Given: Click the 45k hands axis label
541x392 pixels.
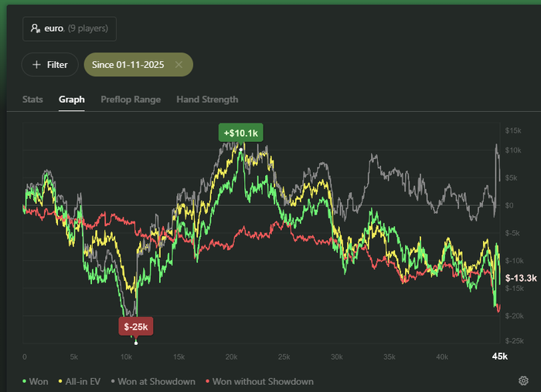Looking at the screenshot, I should pyautogui.click(x=500, y=357).
